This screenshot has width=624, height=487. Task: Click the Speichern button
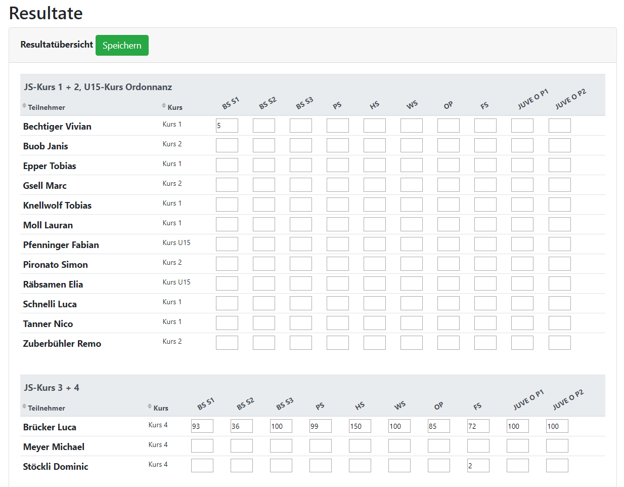click(x=122, y=46)
